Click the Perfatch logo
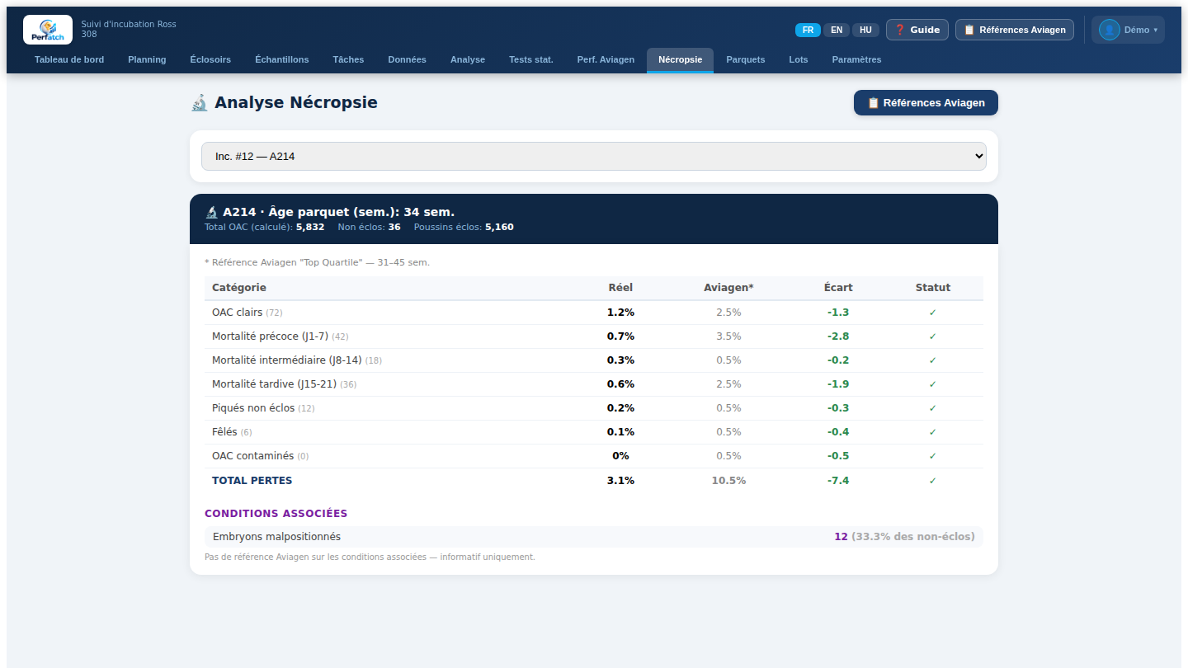 tap(48, 30)
